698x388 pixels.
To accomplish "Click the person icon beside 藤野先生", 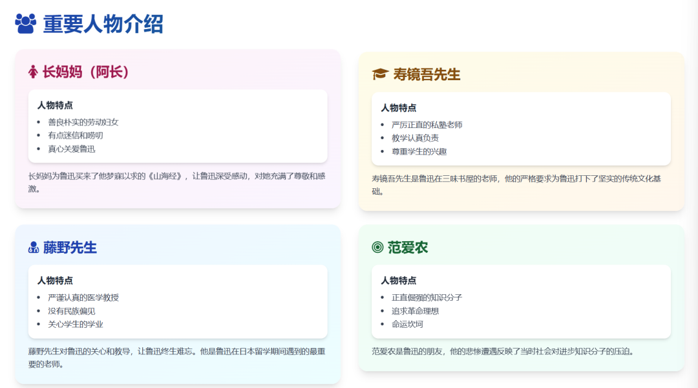I will tap(33, 246).
